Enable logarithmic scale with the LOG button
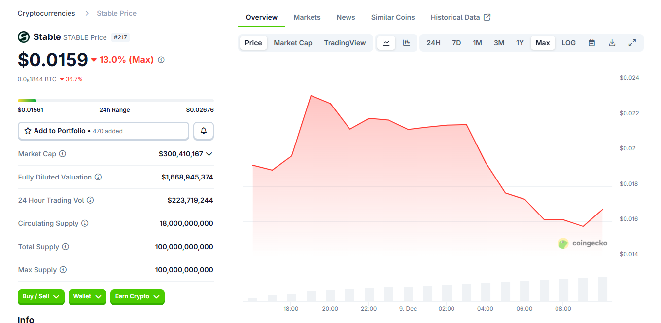Viewport: 661px width, 323px height. point(568,43)
